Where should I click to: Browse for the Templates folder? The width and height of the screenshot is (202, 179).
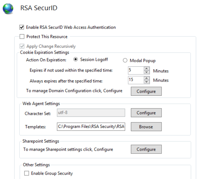(146, 127)
